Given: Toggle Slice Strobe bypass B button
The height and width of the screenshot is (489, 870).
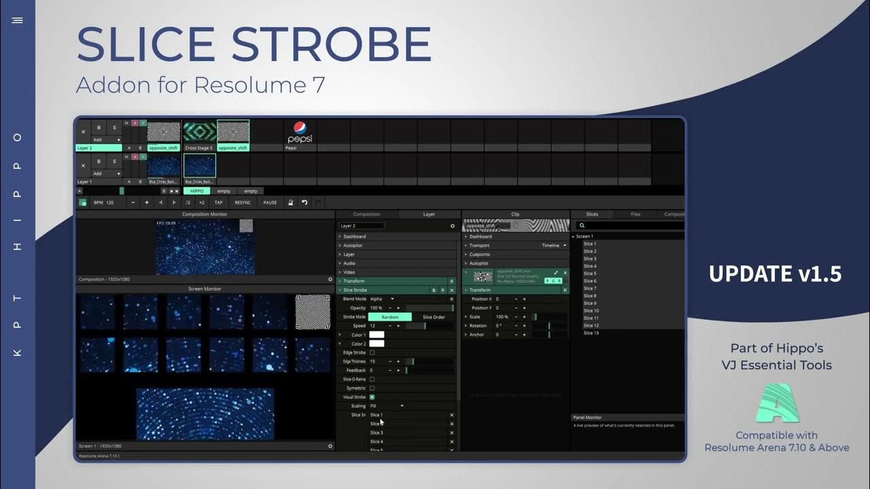Looking at the screenshot, I should coord(434,290).
